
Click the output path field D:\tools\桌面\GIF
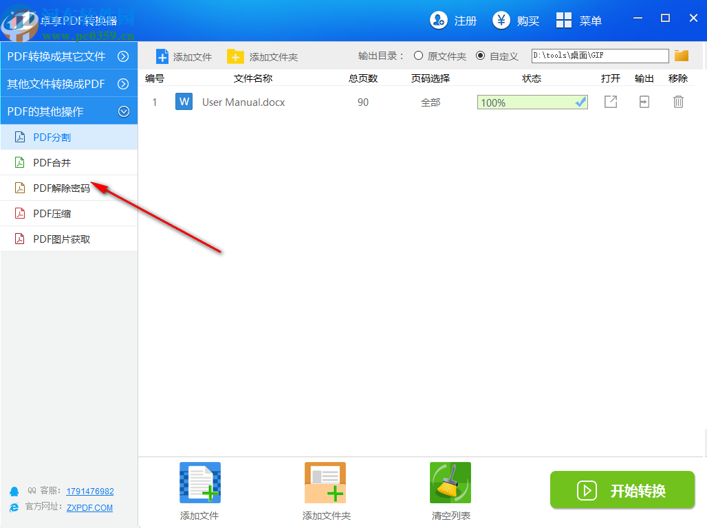coord(600,56)
